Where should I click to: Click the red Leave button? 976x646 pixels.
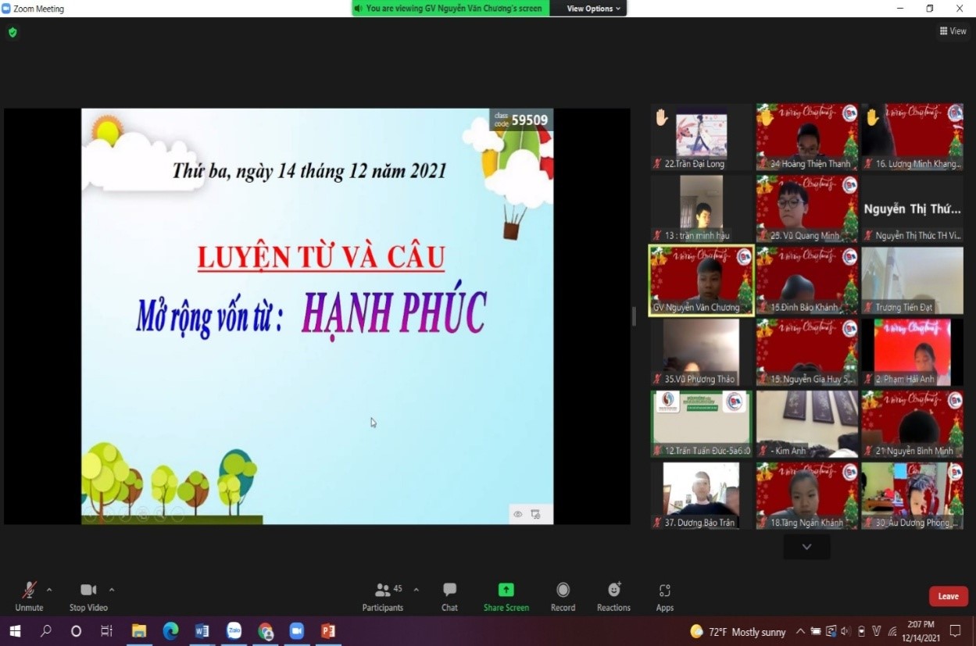pyautogui.click(x=948, y=596)
